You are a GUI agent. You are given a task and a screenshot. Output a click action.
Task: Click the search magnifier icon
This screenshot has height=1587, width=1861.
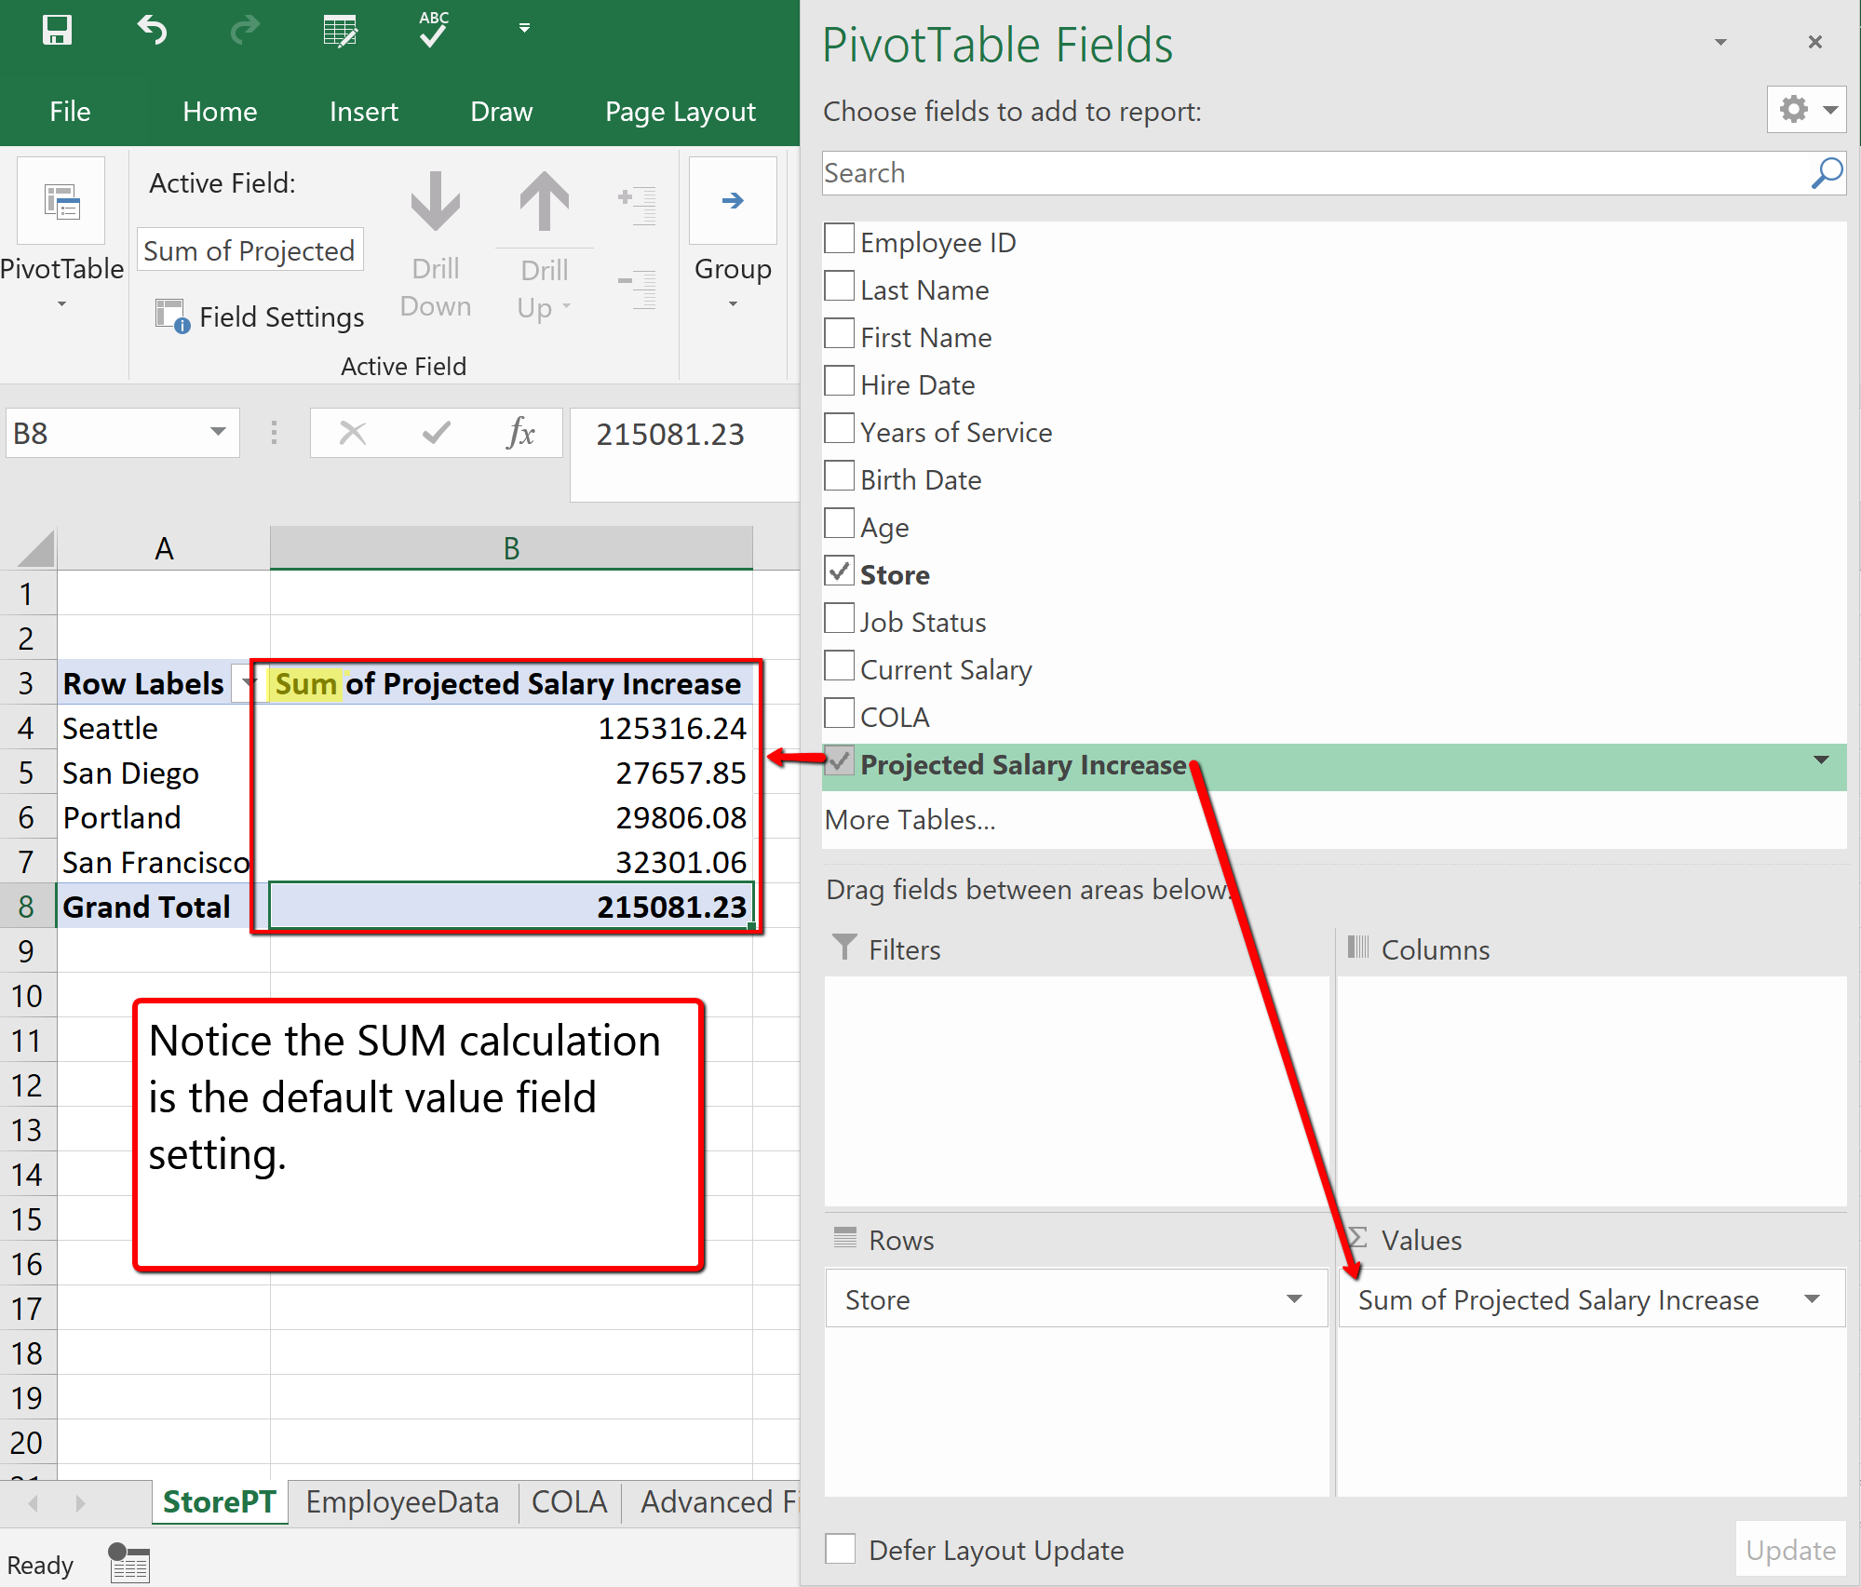coord(1827,173)
